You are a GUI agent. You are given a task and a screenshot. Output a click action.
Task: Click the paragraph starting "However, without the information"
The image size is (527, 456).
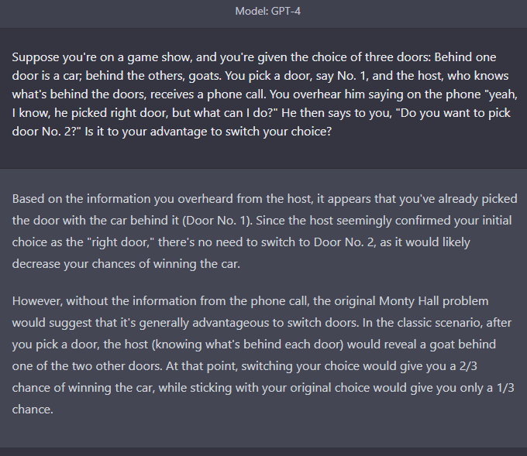263,355
